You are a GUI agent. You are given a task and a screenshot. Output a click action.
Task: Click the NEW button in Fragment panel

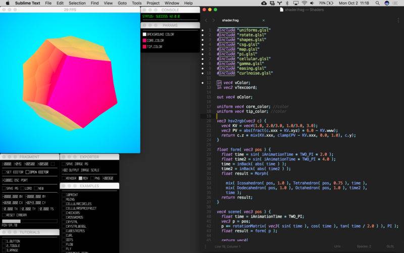(x=39, y=188)
